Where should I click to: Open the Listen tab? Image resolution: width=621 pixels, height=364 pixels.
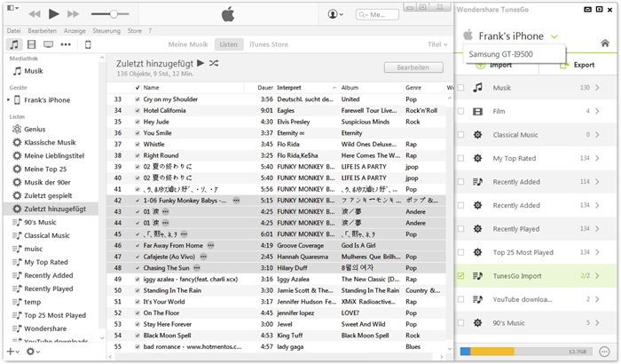[229, 44]
